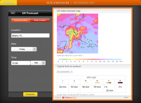Go back using the Back arrow button

pyautogui.click(x=13, y=13)
